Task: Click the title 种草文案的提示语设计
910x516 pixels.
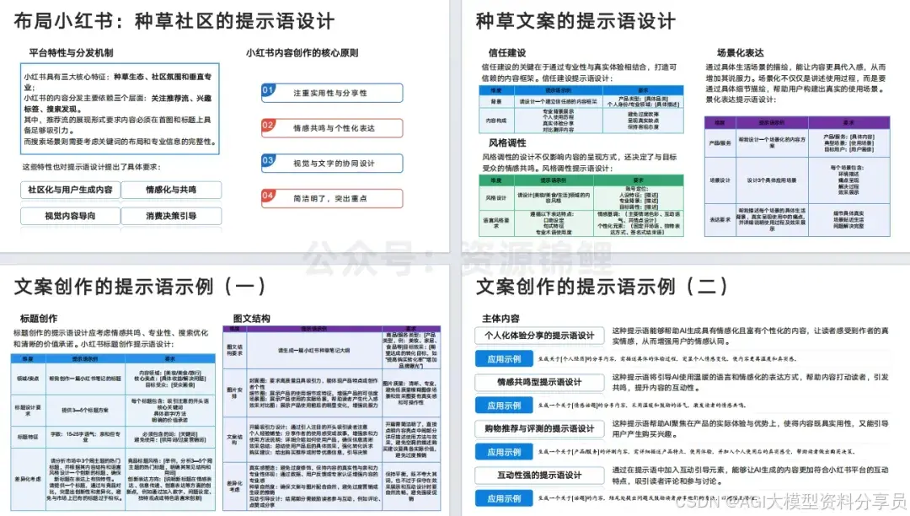Action: coord(575,21)
